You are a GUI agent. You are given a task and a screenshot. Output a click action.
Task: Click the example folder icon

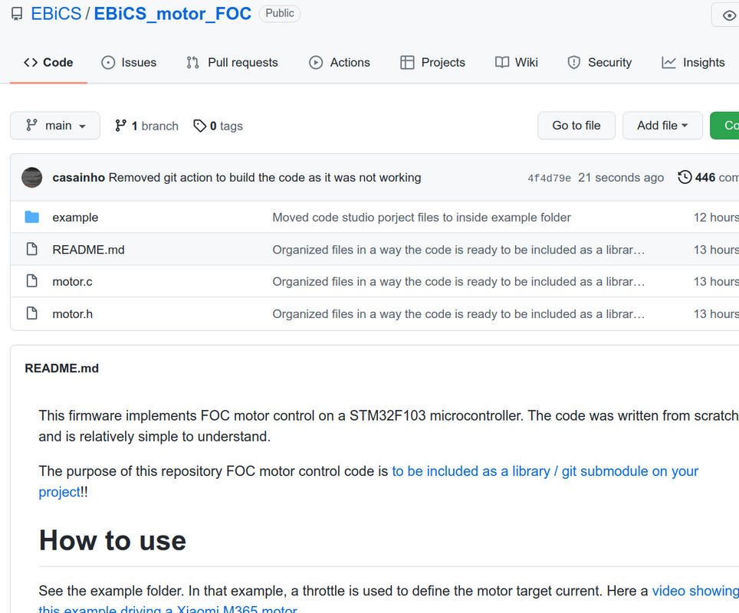click(x=32, y=217)
